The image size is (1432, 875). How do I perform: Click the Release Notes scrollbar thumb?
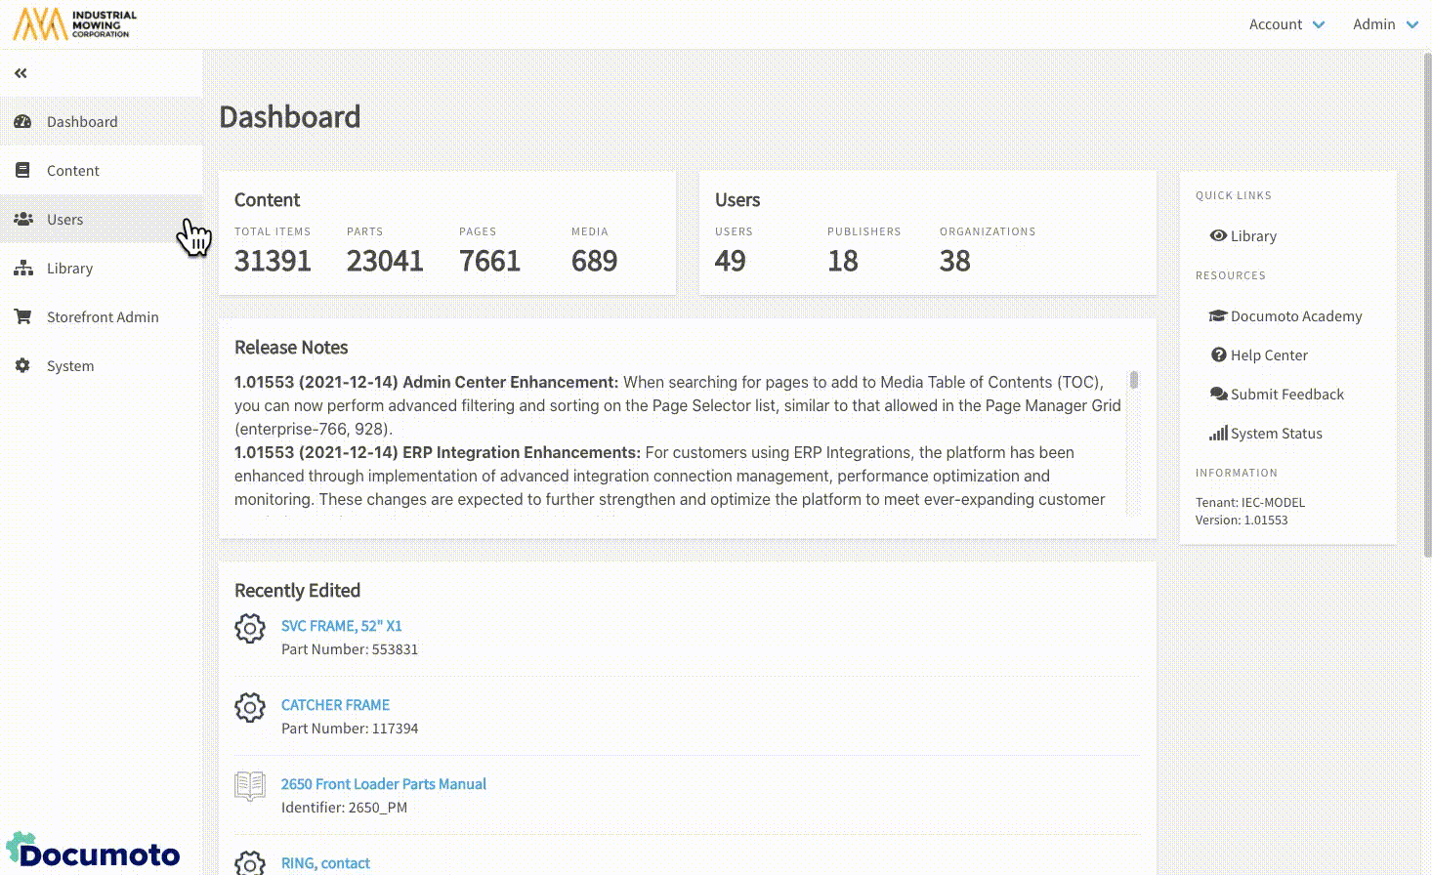pyautogui.click(x=1134, y=380)
